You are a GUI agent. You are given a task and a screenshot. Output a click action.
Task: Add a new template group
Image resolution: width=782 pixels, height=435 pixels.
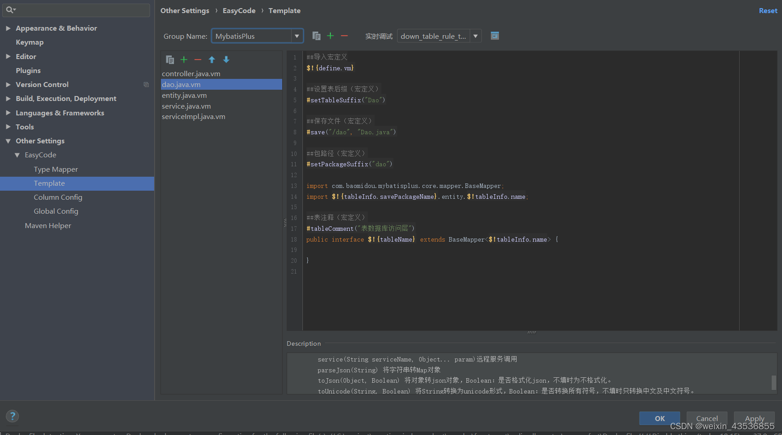(330, 36)
